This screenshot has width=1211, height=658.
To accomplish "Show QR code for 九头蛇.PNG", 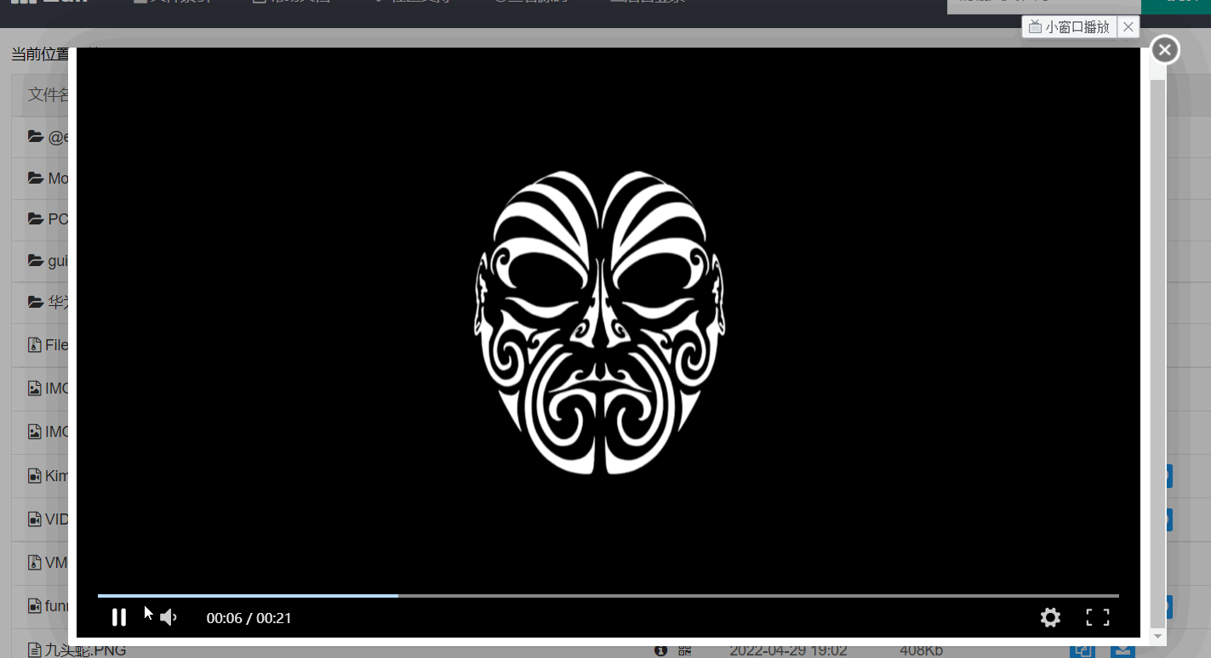I will point(685,650).
